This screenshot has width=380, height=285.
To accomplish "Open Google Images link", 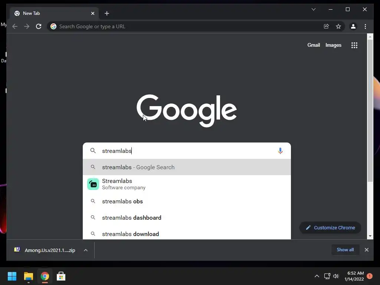I will click(x=333, y=45).
